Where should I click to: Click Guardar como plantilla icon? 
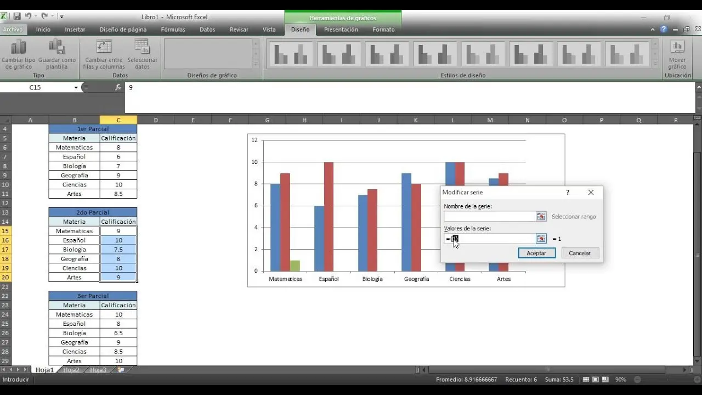point(57,49)
